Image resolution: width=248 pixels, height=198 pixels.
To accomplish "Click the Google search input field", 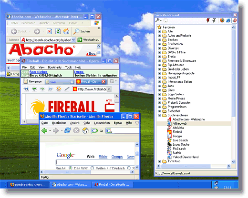I will (x=95, y=162).
